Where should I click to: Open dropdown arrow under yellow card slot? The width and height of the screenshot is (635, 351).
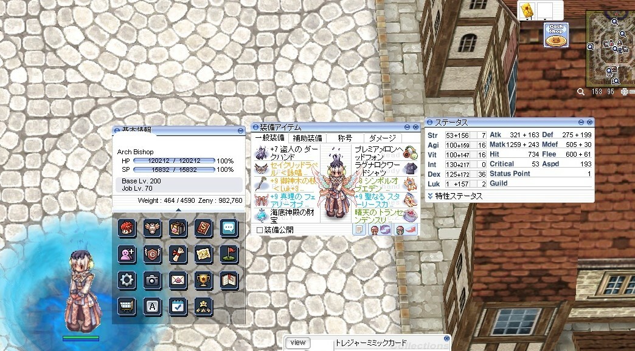tap(528, 19)
